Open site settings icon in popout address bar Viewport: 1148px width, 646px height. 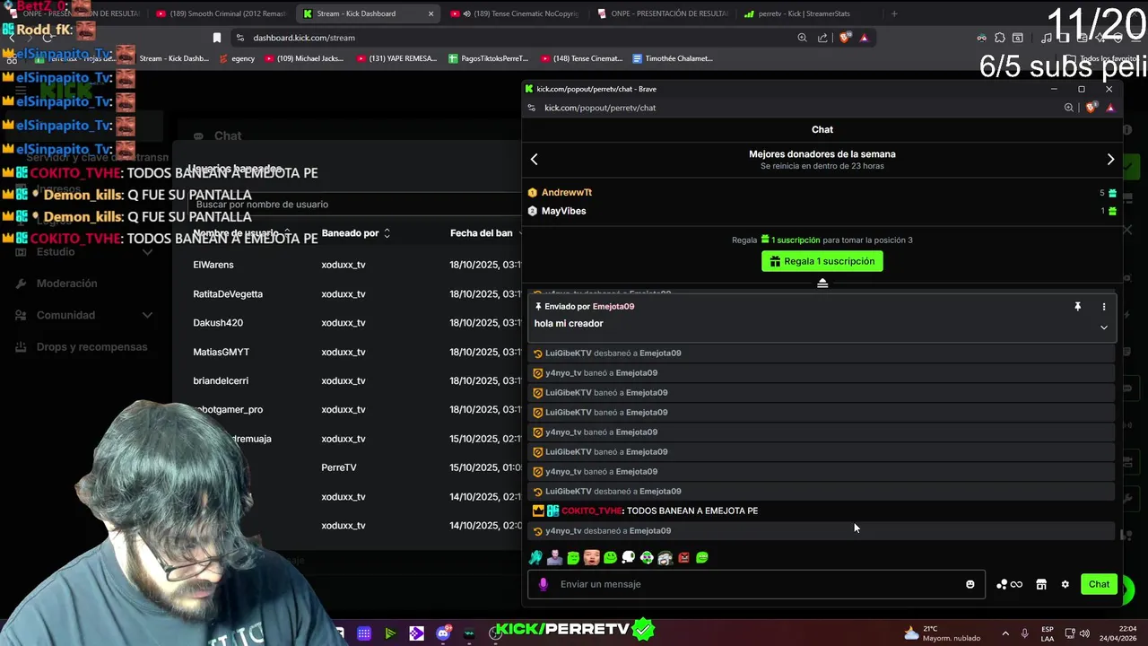click(x=531, y=108)
